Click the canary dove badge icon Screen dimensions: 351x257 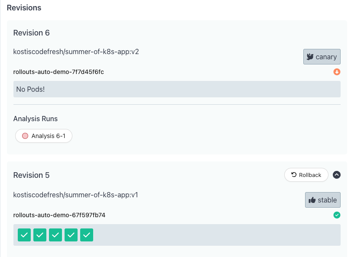click(310, 57)
